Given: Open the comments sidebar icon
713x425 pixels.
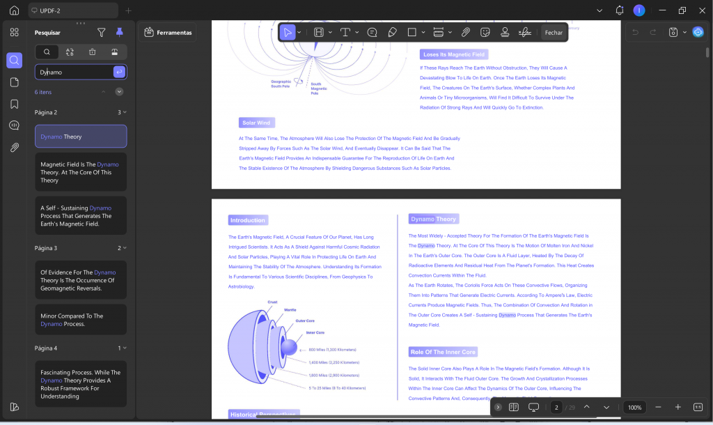Looking at the screenshot, I should [x=15, y=125].
